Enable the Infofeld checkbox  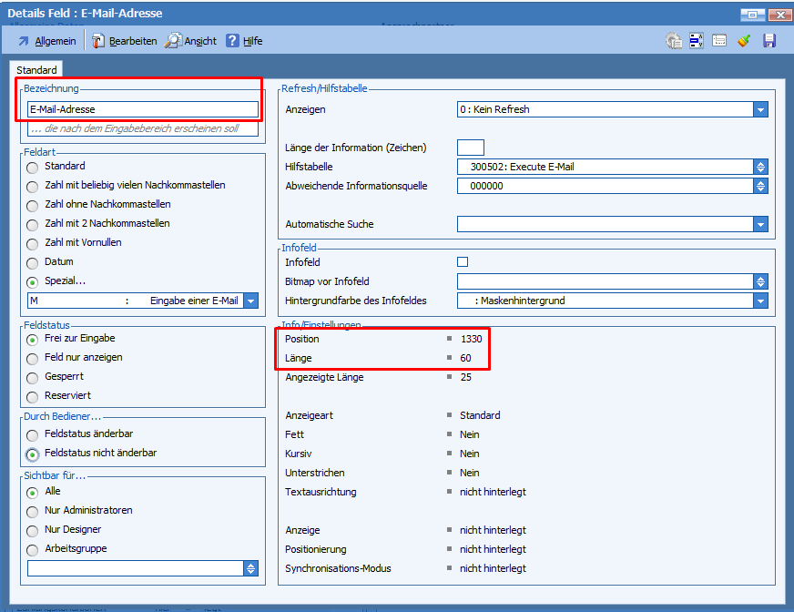(x=463, y=262)
